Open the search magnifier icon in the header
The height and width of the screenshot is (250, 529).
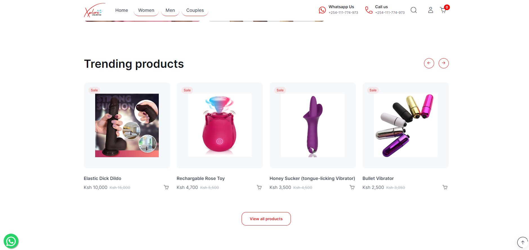pos(414,10)
